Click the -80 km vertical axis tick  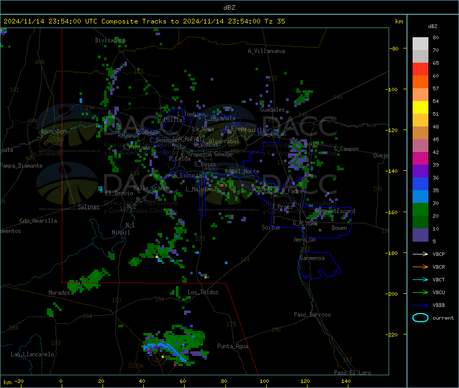pos(394,48)
